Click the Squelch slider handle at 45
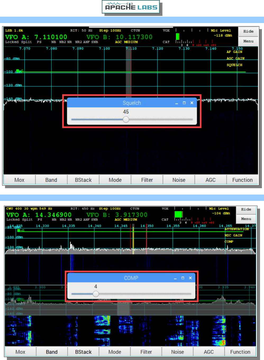 (126, 119)
